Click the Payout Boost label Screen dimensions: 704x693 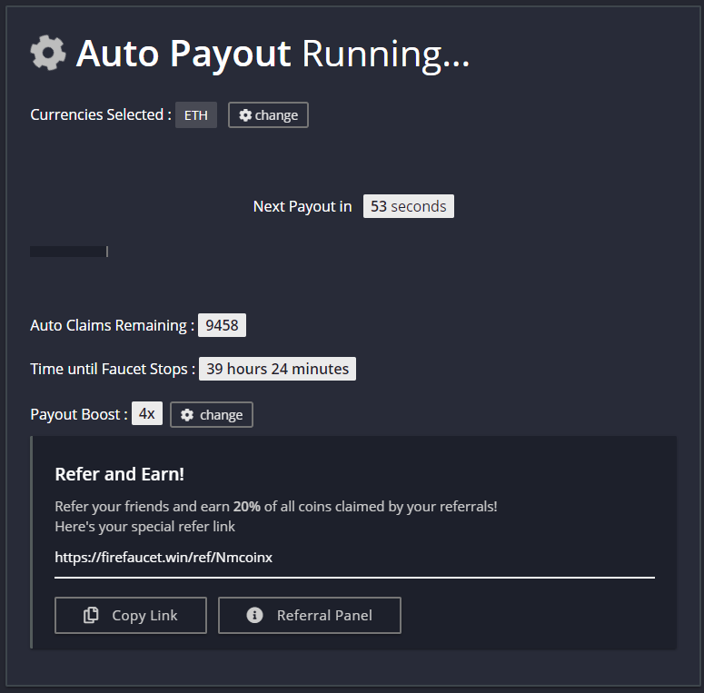(x=78, y=414)
